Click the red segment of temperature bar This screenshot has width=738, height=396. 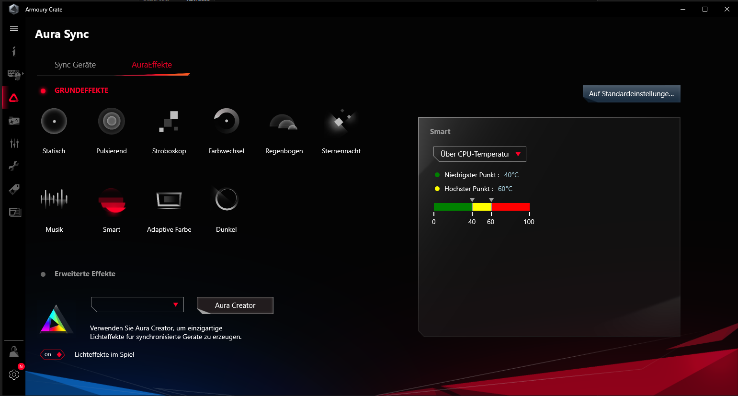pyautogui.click(x=511, y=207)
